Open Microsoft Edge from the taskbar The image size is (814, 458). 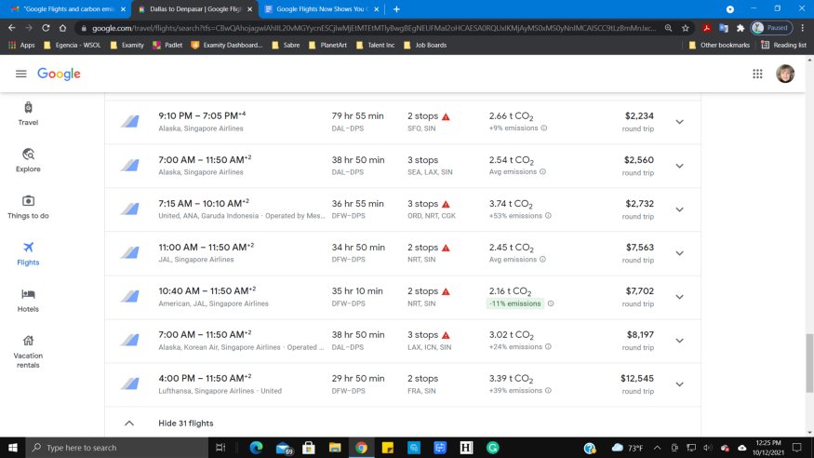[256, 448]
